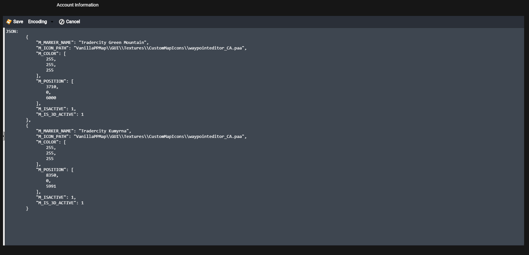
Task: Place cursor on the "JSON:" header line
Action: (12, 32)
